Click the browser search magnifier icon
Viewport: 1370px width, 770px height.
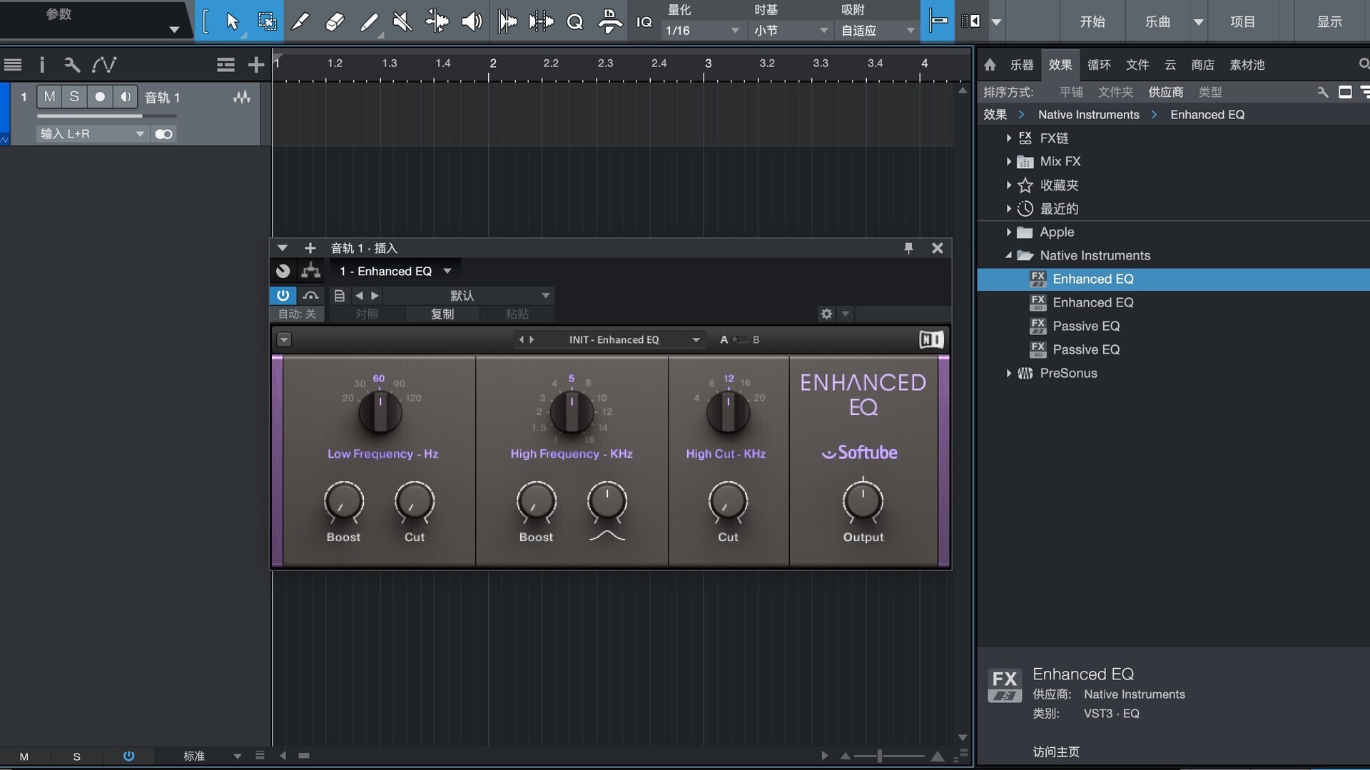click(x=1364, y=64)
